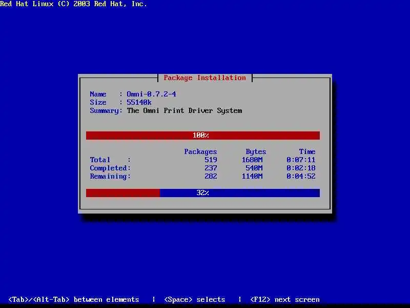410x308 pixels.
Task: Click the Red Hat Linux copyright header
Action: (x=73, y=4)
